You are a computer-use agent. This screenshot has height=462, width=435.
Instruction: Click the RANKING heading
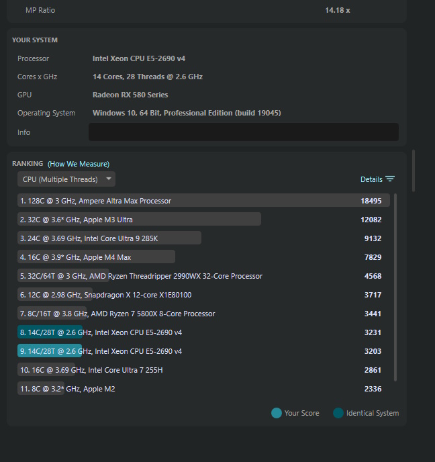(28, 164)
